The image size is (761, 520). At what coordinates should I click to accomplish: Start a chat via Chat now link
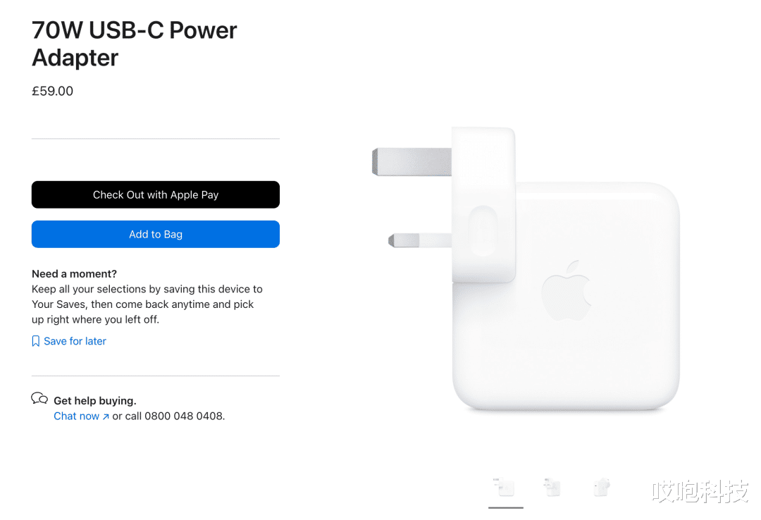coord(76,416)
